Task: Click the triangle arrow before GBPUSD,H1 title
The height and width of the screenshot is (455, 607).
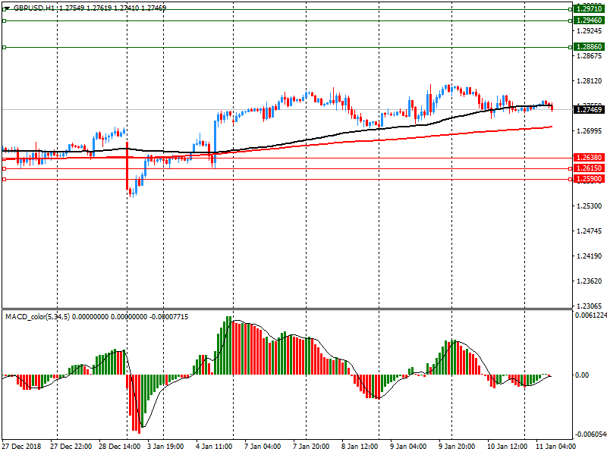Action: point(6,8)
